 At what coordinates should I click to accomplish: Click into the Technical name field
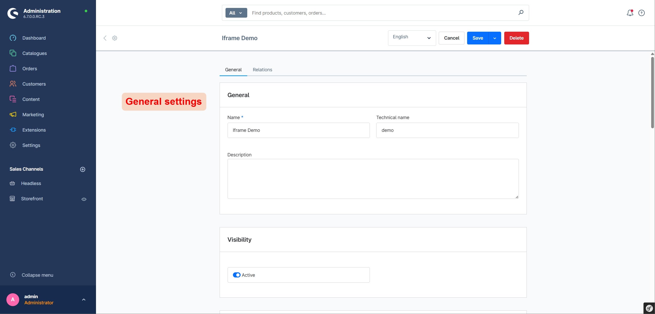coord(447,130)
